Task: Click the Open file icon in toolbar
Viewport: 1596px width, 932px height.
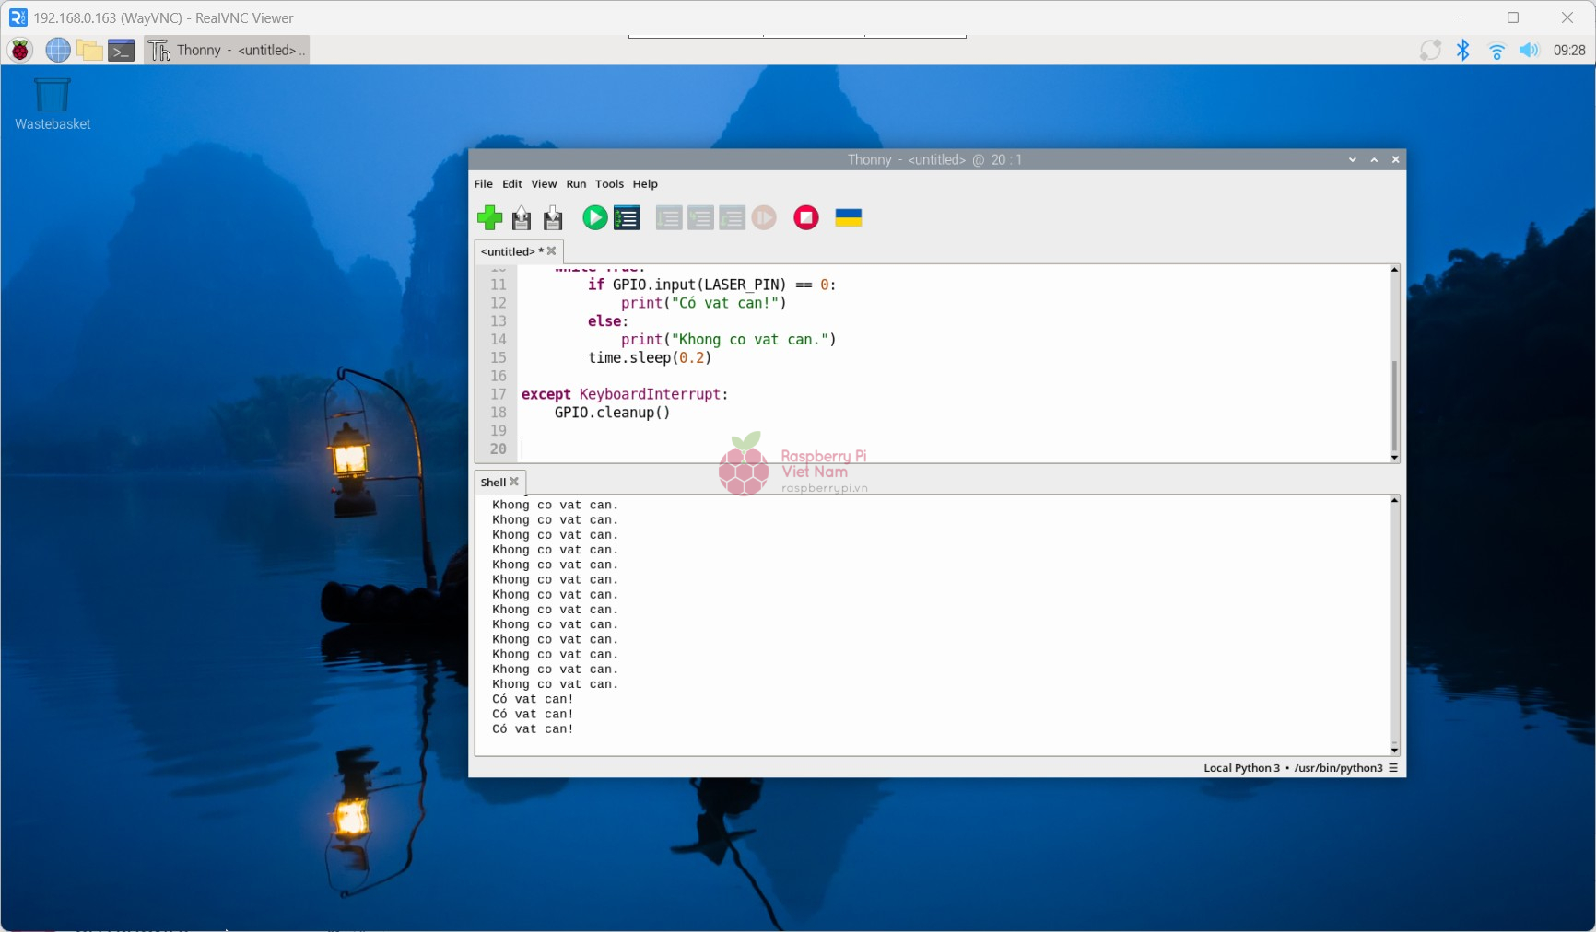Action: 522,218
